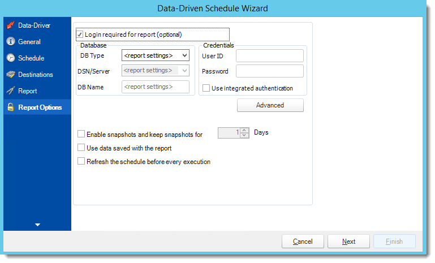Click the Destinations stack icon
435x263 pixels.
click(x=11, y=74)
